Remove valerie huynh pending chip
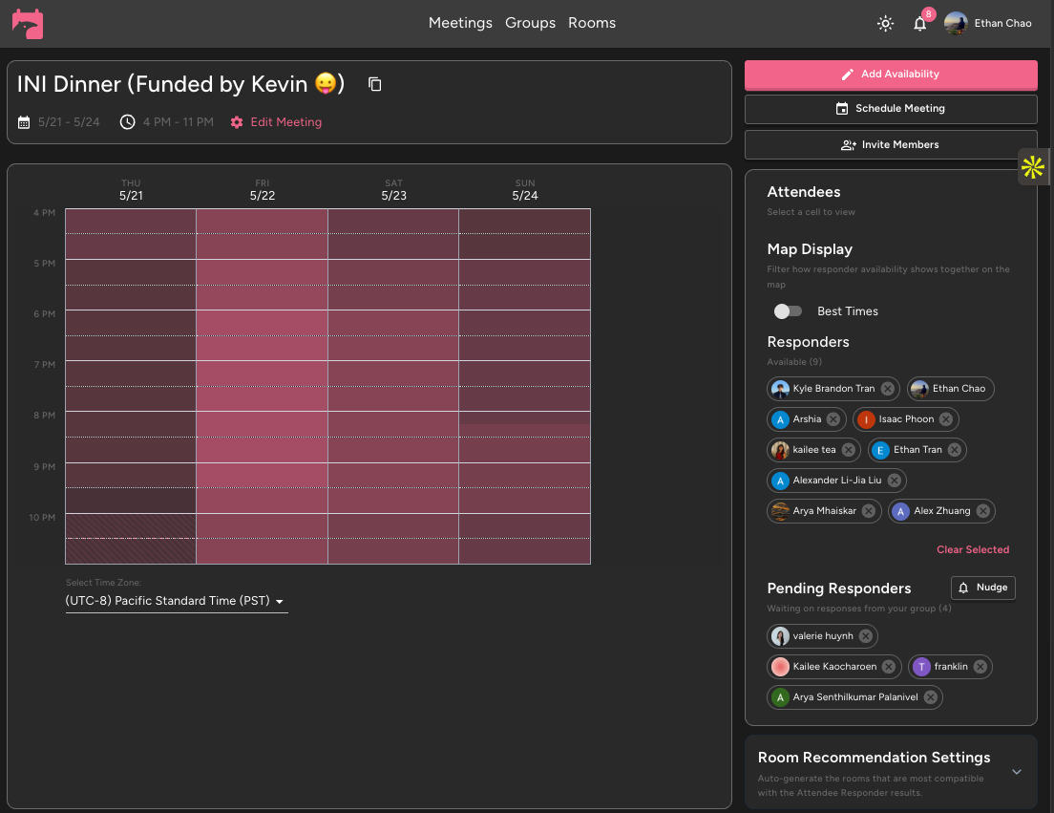The height and width of the screenshot is (813, 1054). (x=866, y=636)
